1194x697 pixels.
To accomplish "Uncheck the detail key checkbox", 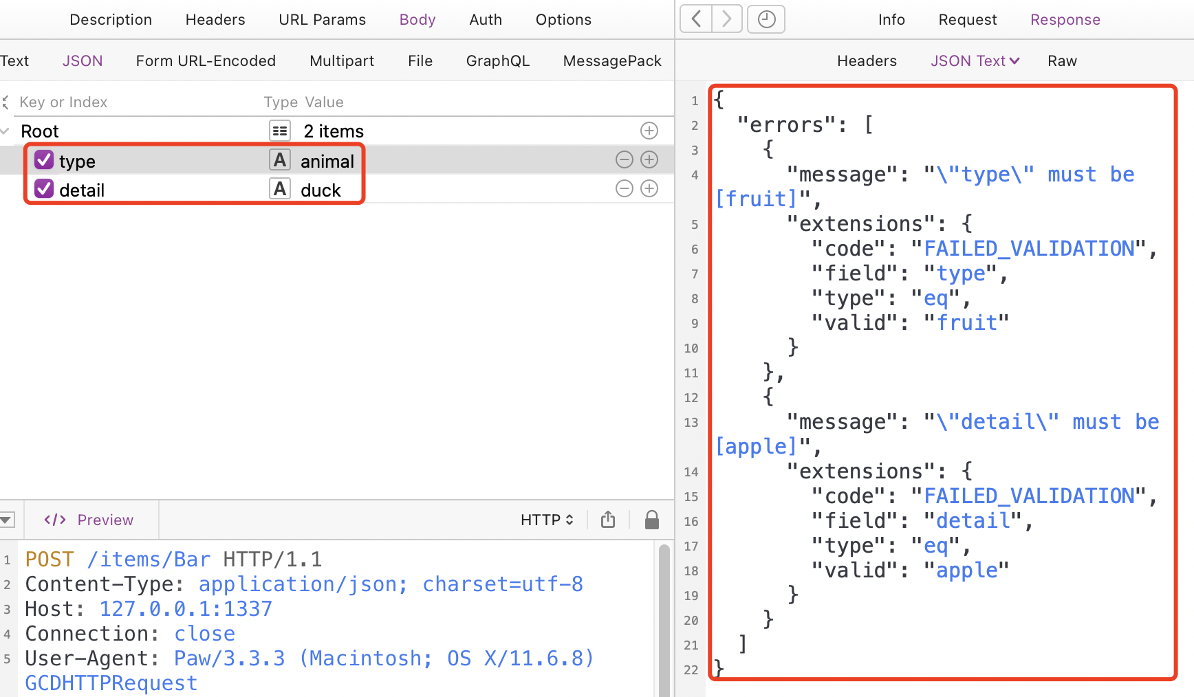I will click(x=44, y=189).
